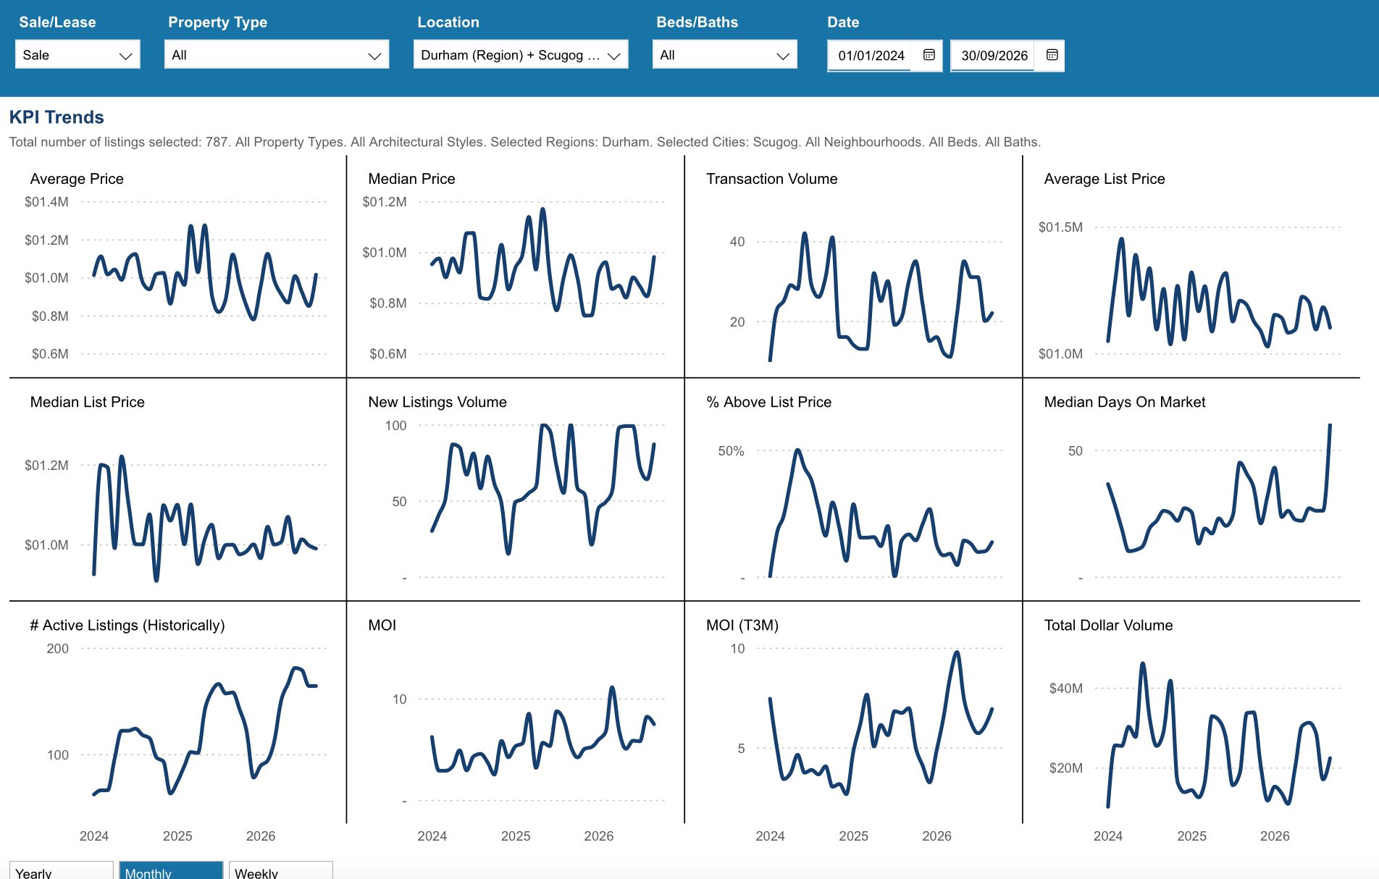The image size is (1379, 879).
Task: Open the Average List Price chart
Action: (1191, 266)
